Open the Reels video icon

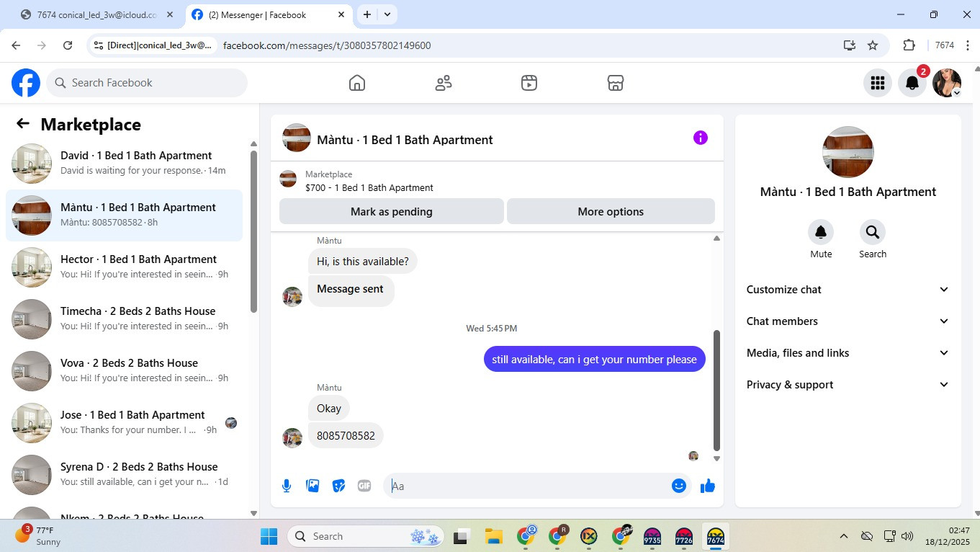(529, 83)
